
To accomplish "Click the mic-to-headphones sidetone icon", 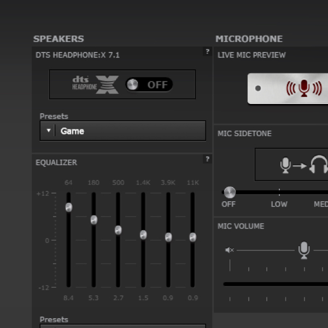I will [x=304, y=165].
